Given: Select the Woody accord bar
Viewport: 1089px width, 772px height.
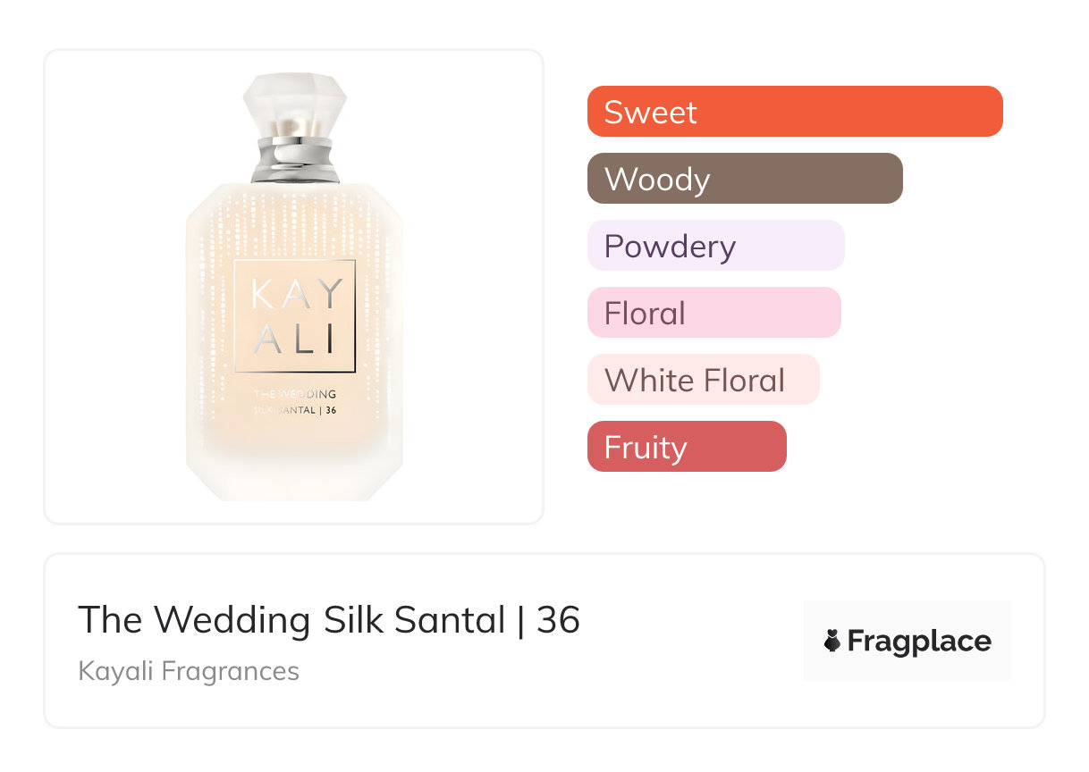Looking at the screenshot, I should [744, 179].
